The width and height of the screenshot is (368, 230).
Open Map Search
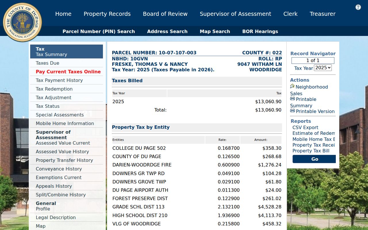[215, 31]
